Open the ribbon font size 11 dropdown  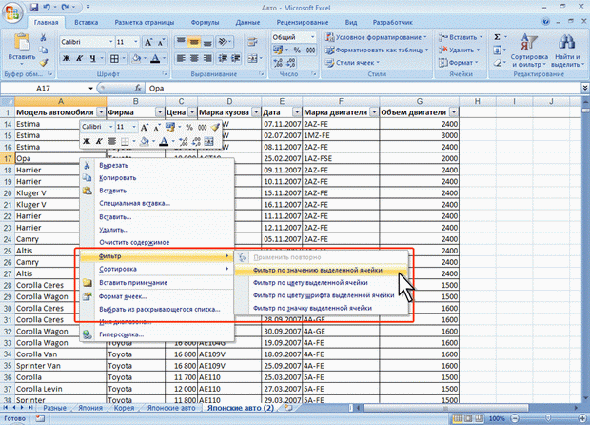(135, 42)
